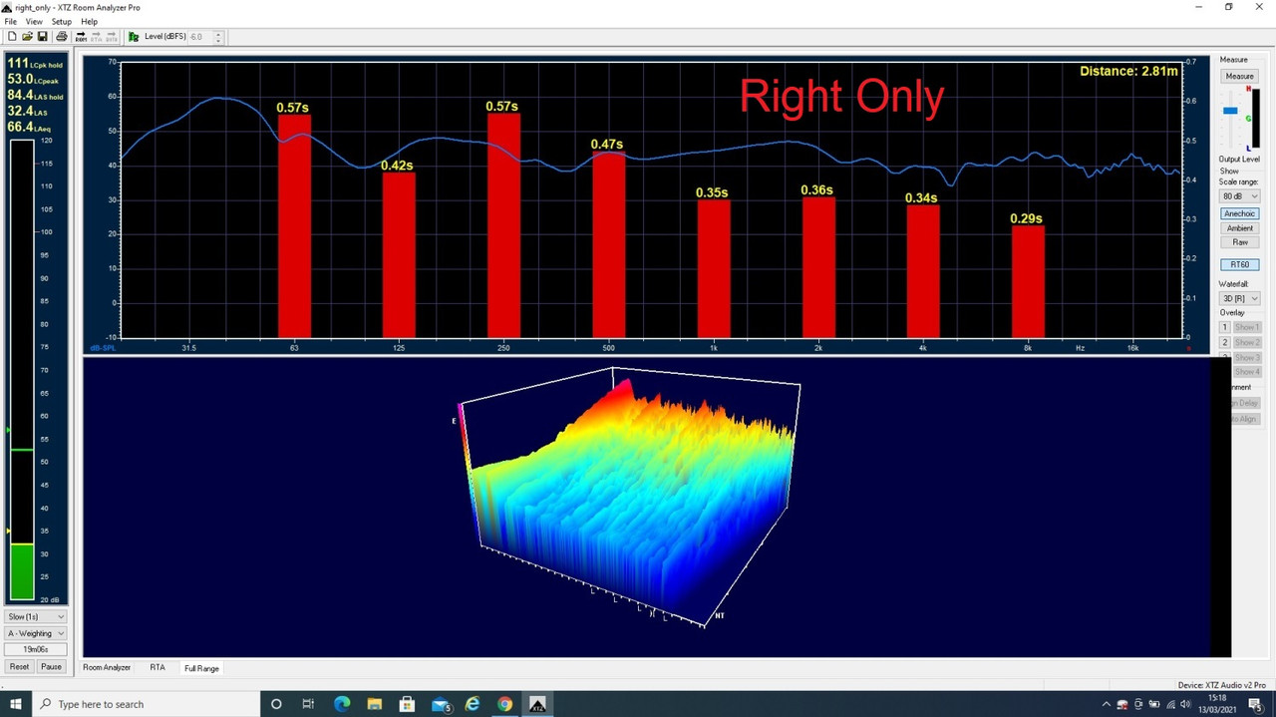Click the 0.29s label above 8k bar
The image size is (1276, 717).
click(x=1026, y=218)
